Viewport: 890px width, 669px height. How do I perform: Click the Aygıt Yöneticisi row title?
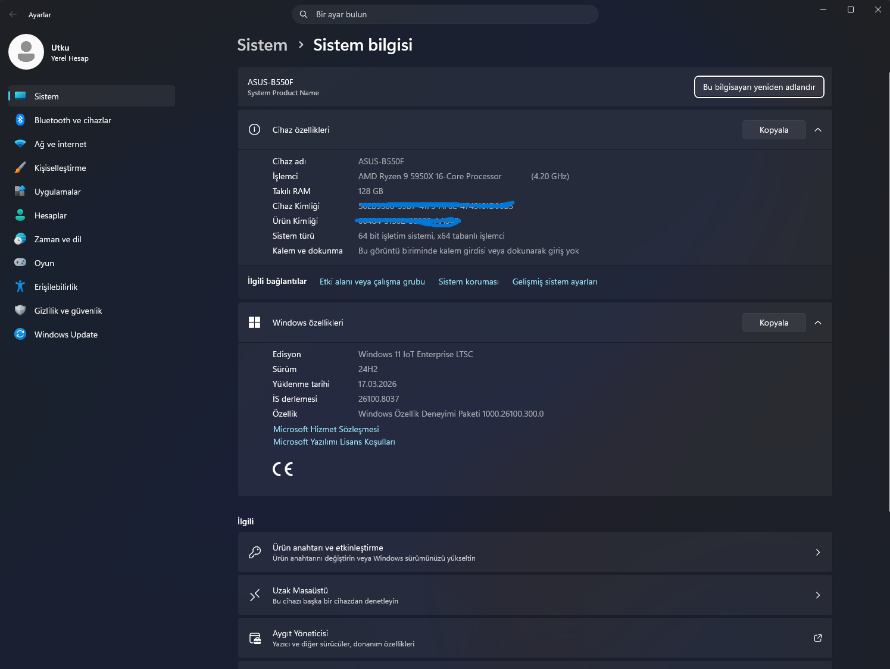click(x=300, y=633)
